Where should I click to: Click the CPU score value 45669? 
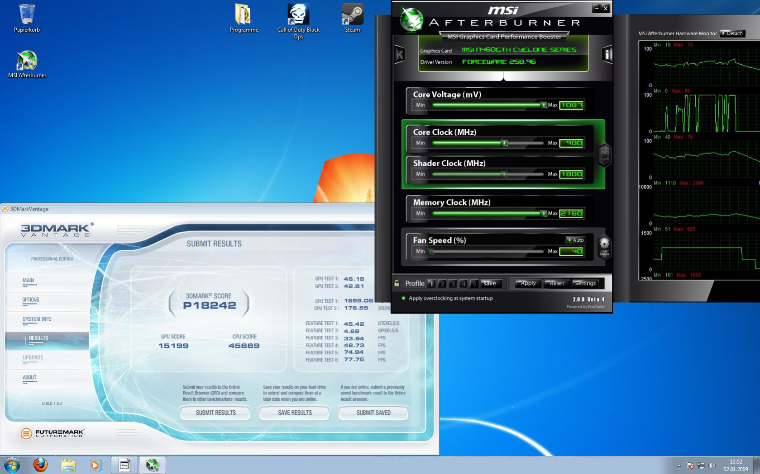[x=244, y=346]
